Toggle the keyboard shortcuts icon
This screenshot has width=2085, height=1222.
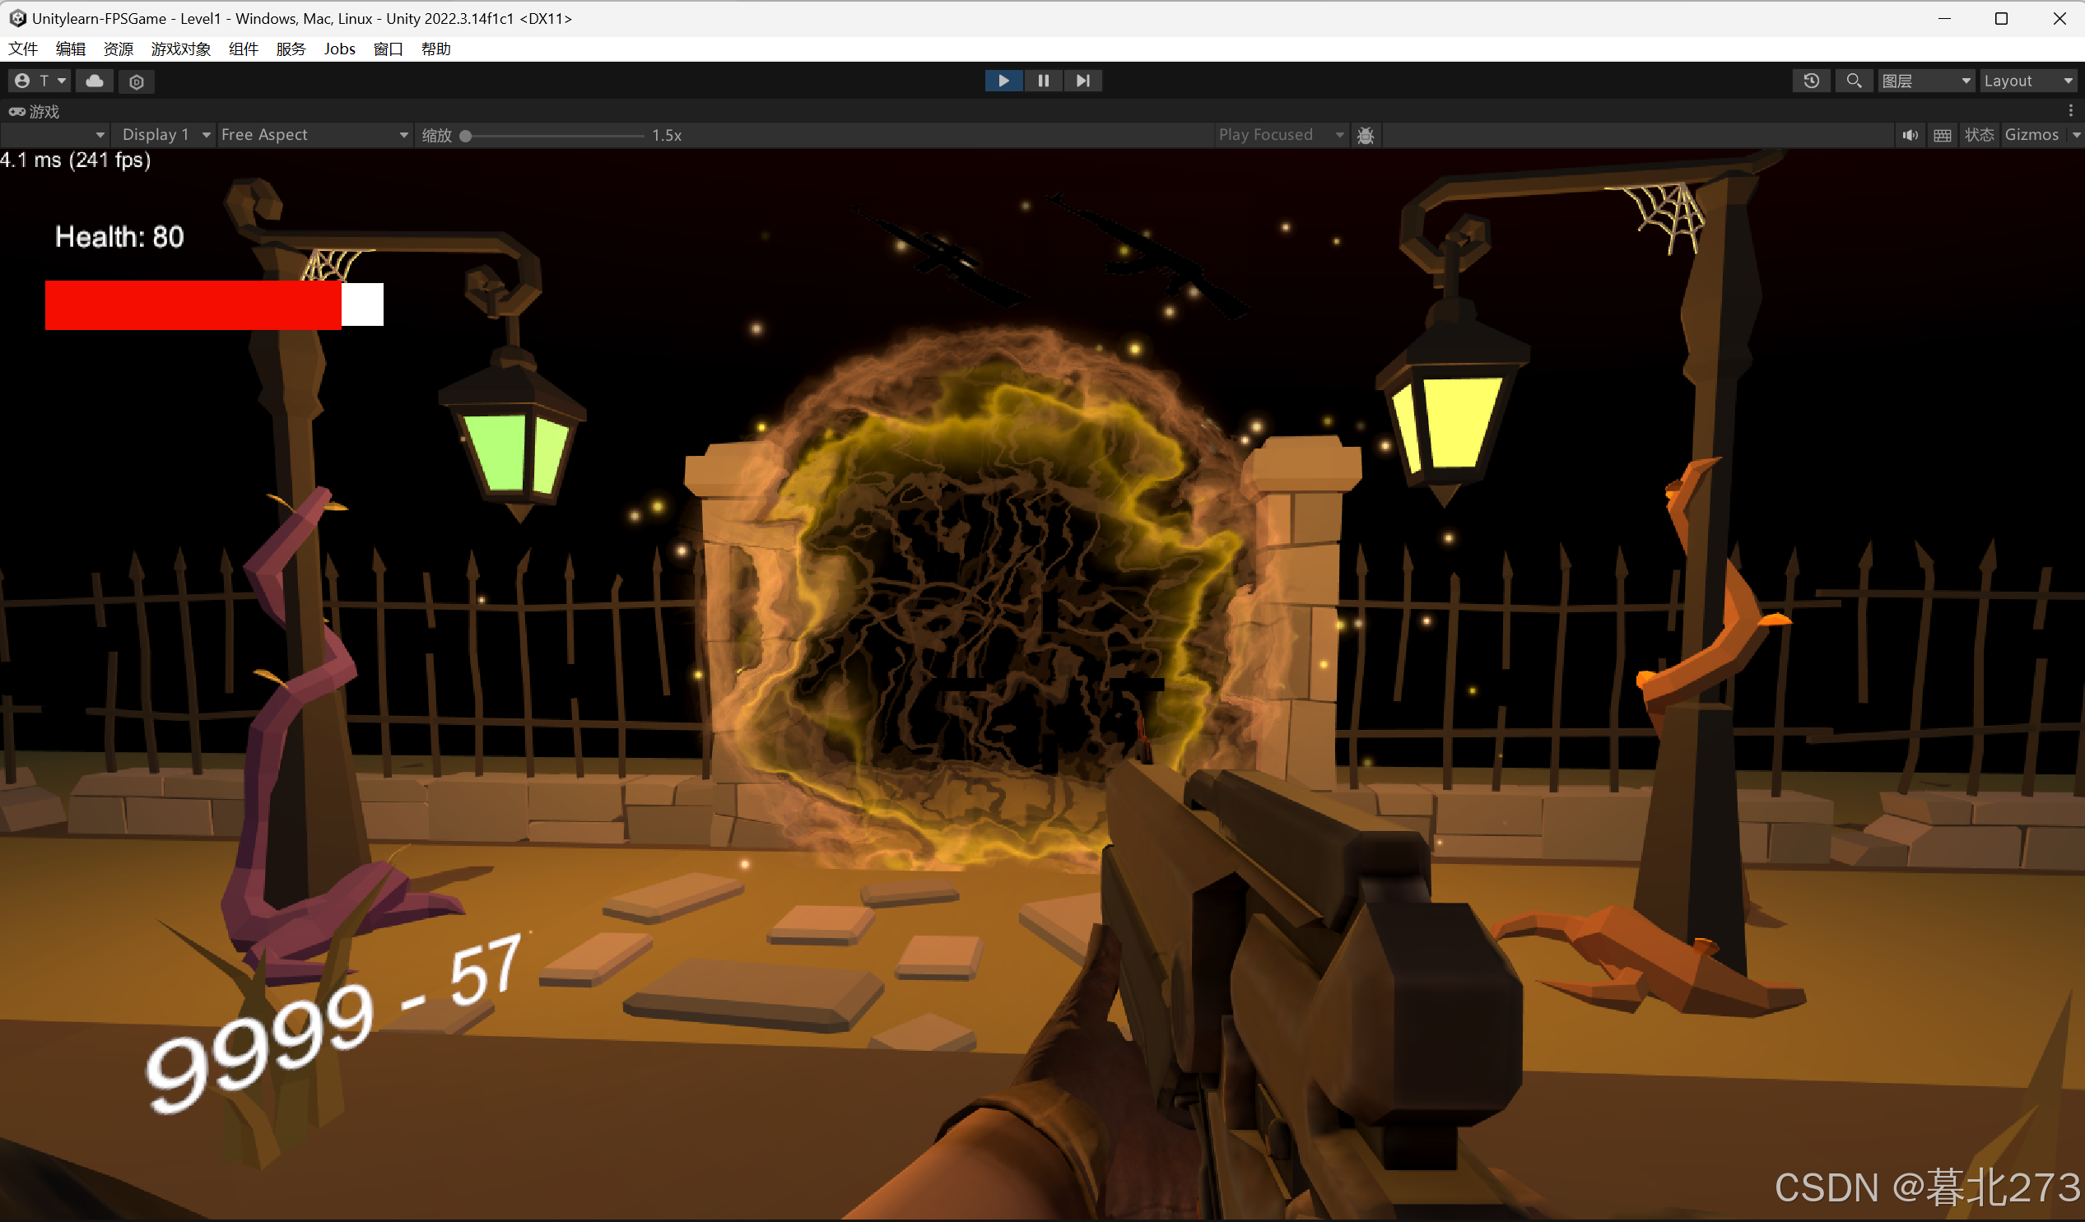point(1943,135)
